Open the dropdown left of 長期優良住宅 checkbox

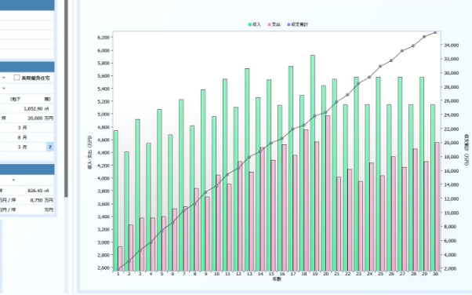[4, 78]
